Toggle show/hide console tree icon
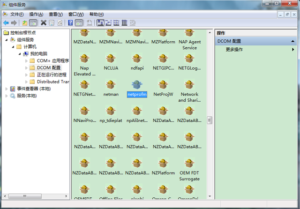Image resolution: width=300 pixels, height=209 pixels. coord(33,23)
